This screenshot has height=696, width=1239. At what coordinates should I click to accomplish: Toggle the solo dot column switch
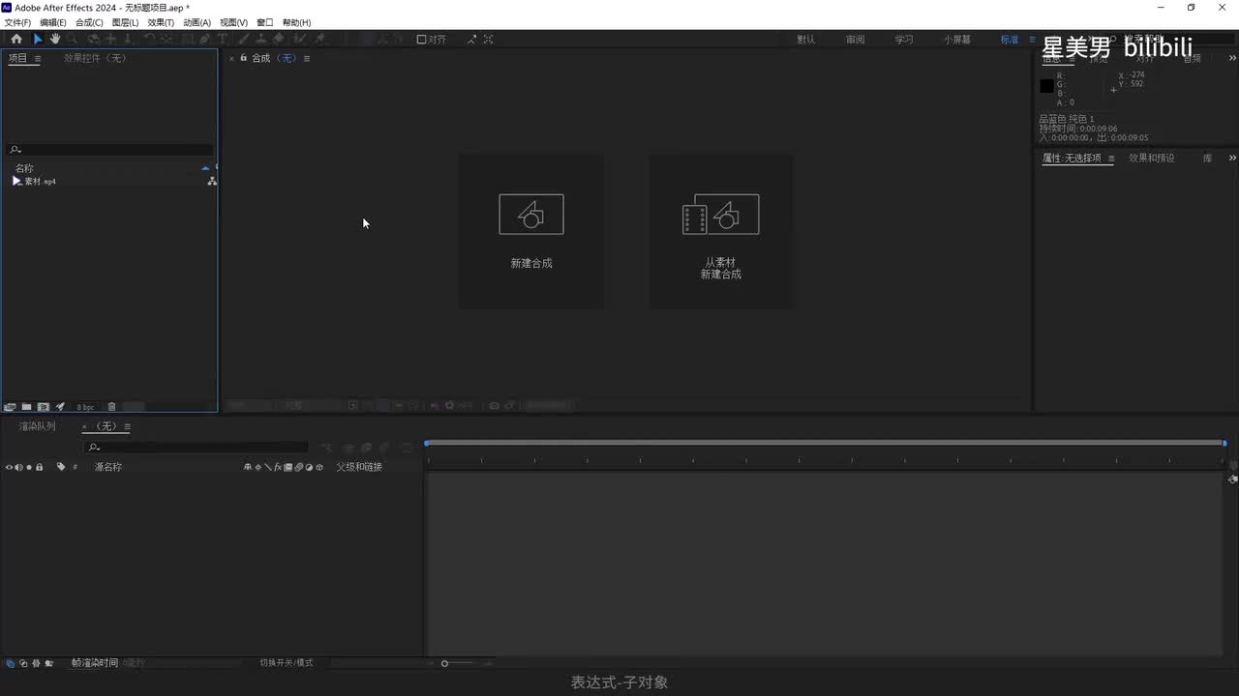click(28, 467)
